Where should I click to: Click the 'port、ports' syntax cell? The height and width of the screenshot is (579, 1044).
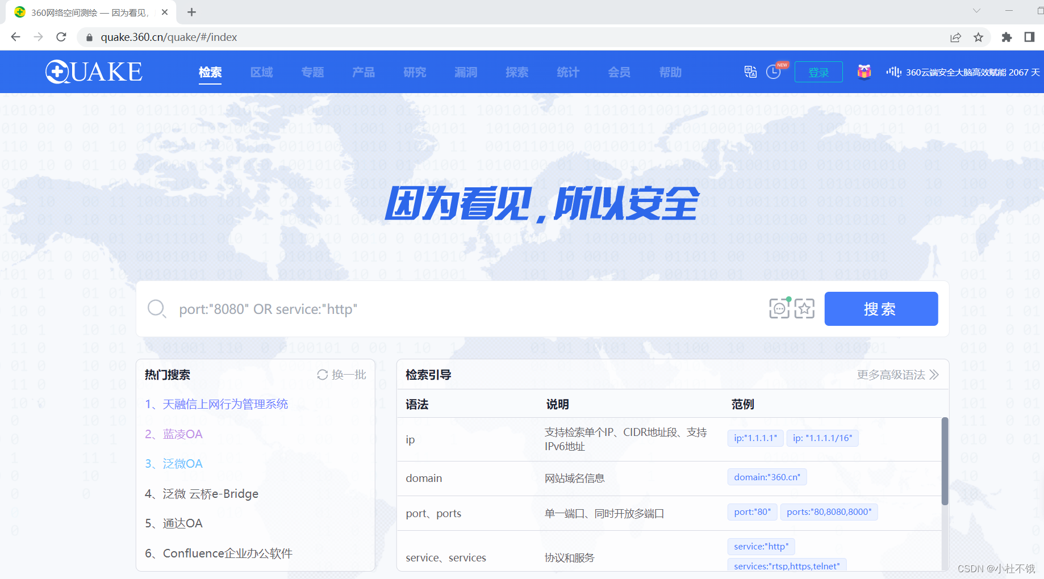pos(433,514)
